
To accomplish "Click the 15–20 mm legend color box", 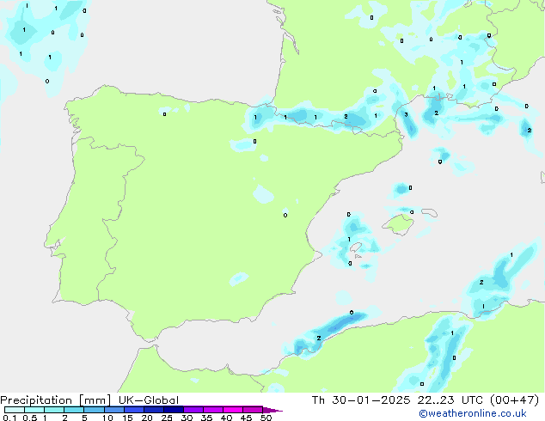I will [x=133, y=410].
